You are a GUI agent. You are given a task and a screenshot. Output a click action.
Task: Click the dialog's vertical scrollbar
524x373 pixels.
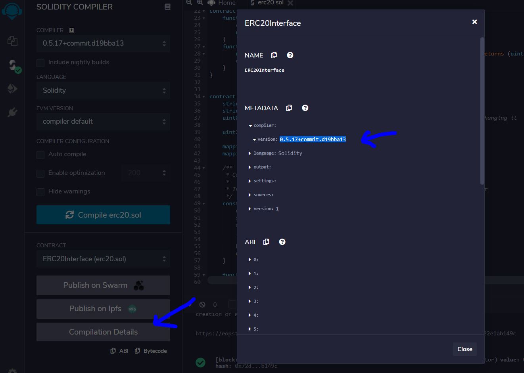[482, 111]
